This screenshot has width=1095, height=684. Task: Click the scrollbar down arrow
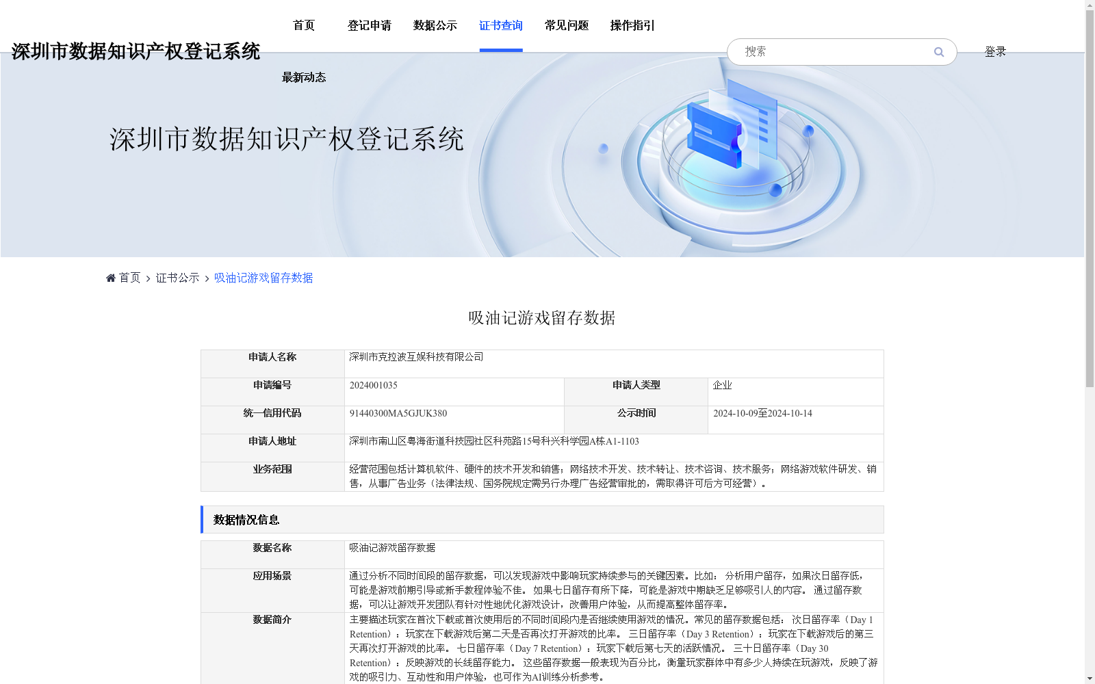tap(1090, 679)
